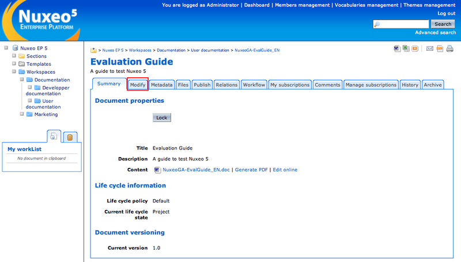Select Templates in the navigation tree
Image resolution: width=461 pixels, height=262 pixels.
click(39, 64)
